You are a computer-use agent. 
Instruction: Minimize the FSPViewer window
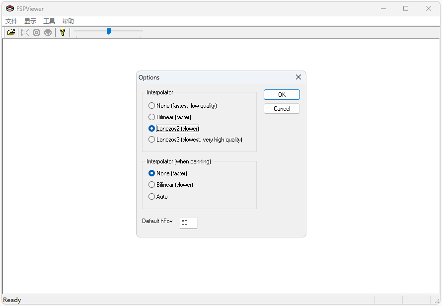[x=383, y=8]
